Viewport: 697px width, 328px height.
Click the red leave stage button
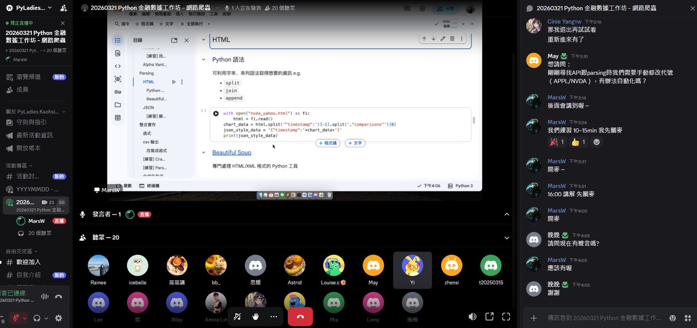coord(300,317)
